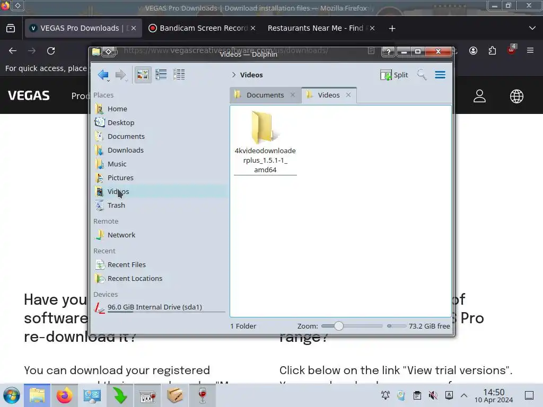Image resolution: width=543 pixels, height=407 pixels.
Task: Switch Dolphin to Details view mode
Action: (x=179, y=74)
